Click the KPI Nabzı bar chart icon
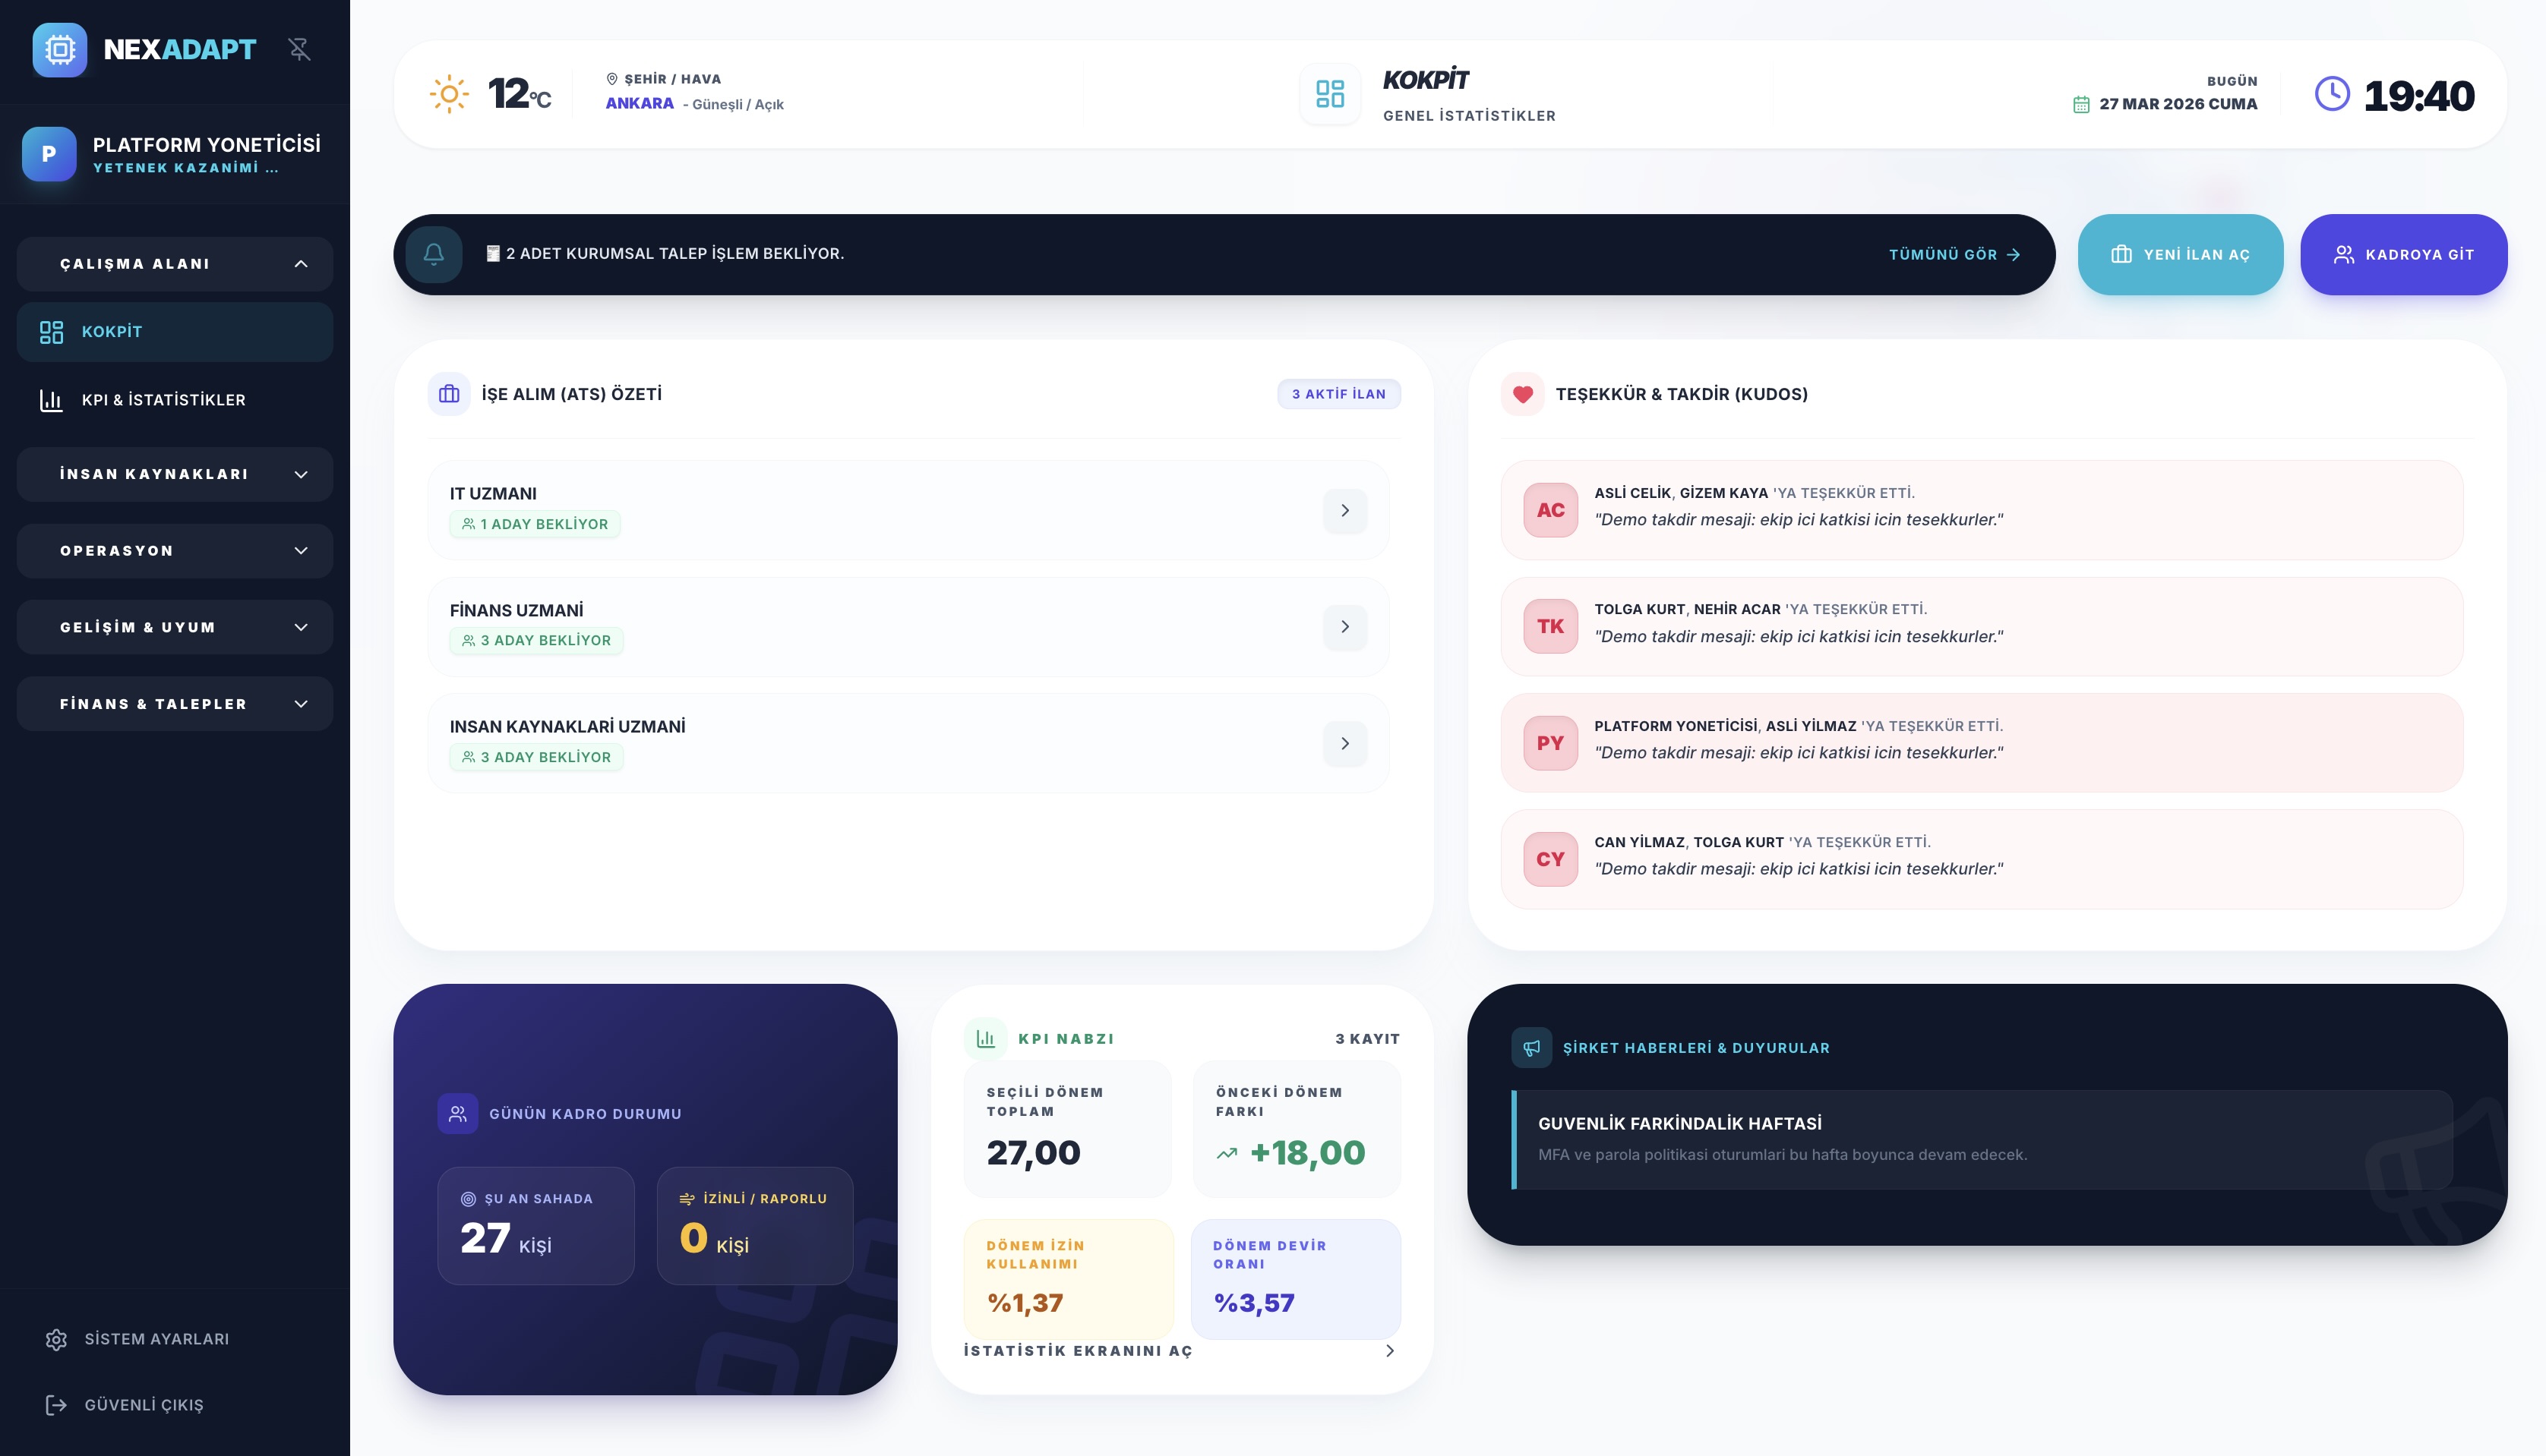Screen dimensions: 2546x1456 985,1039
